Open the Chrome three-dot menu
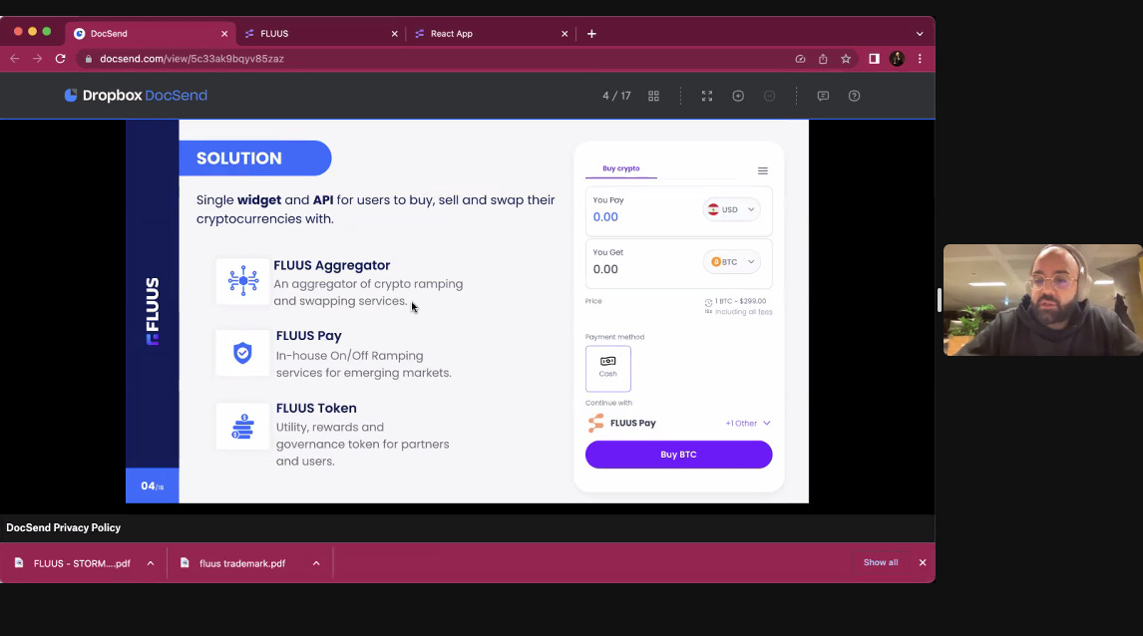 tap(920, 58)
